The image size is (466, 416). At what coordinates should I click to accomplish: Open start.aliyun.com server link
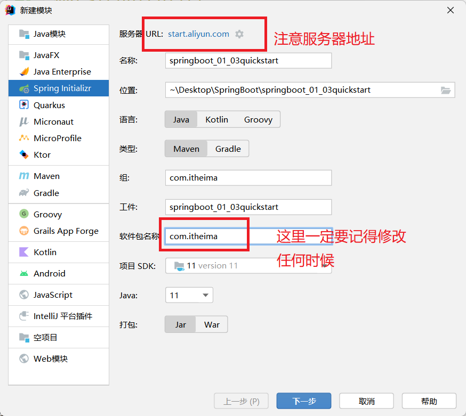point(198,34)
